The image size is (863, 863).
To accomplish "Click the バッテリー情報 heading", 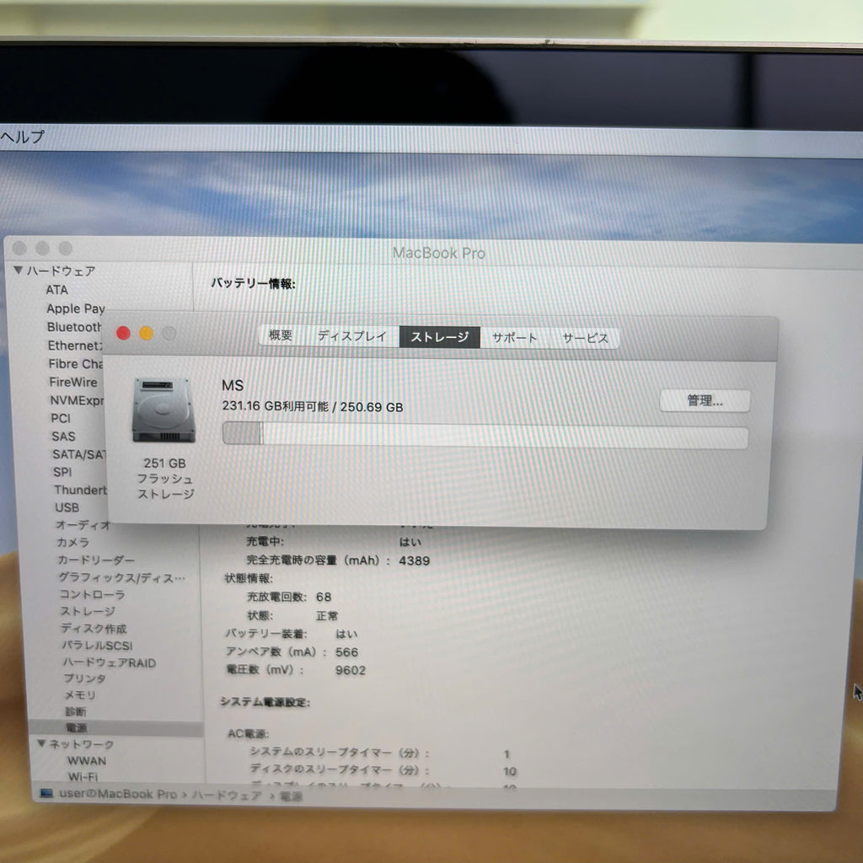I will tap(253, 283).
